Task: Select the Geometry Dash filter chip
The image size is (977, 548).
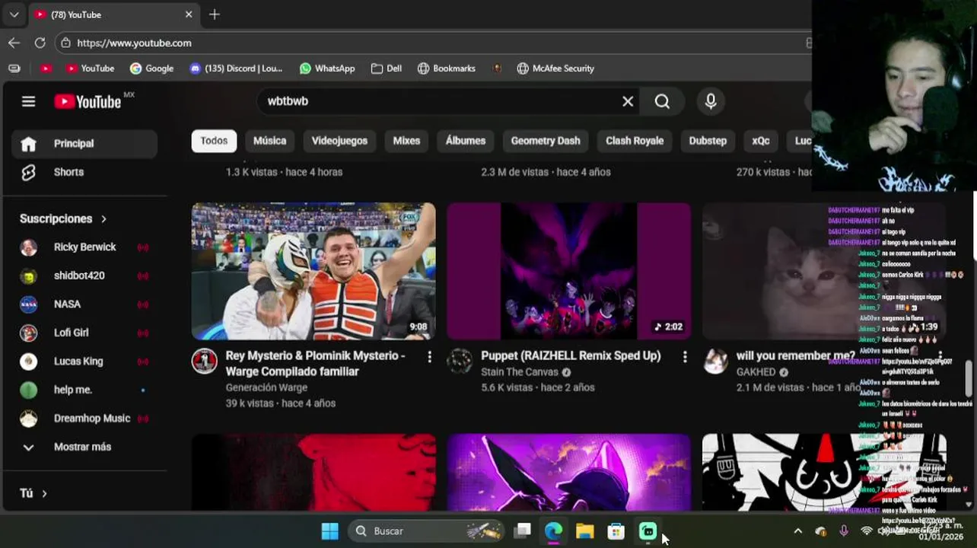Action: pos(546,141)
